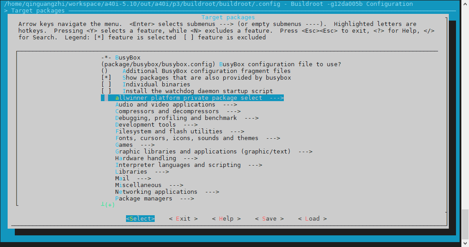Open Games submenu
The height and width of the screenshot is (247, 469).
[x=135, y=145]
